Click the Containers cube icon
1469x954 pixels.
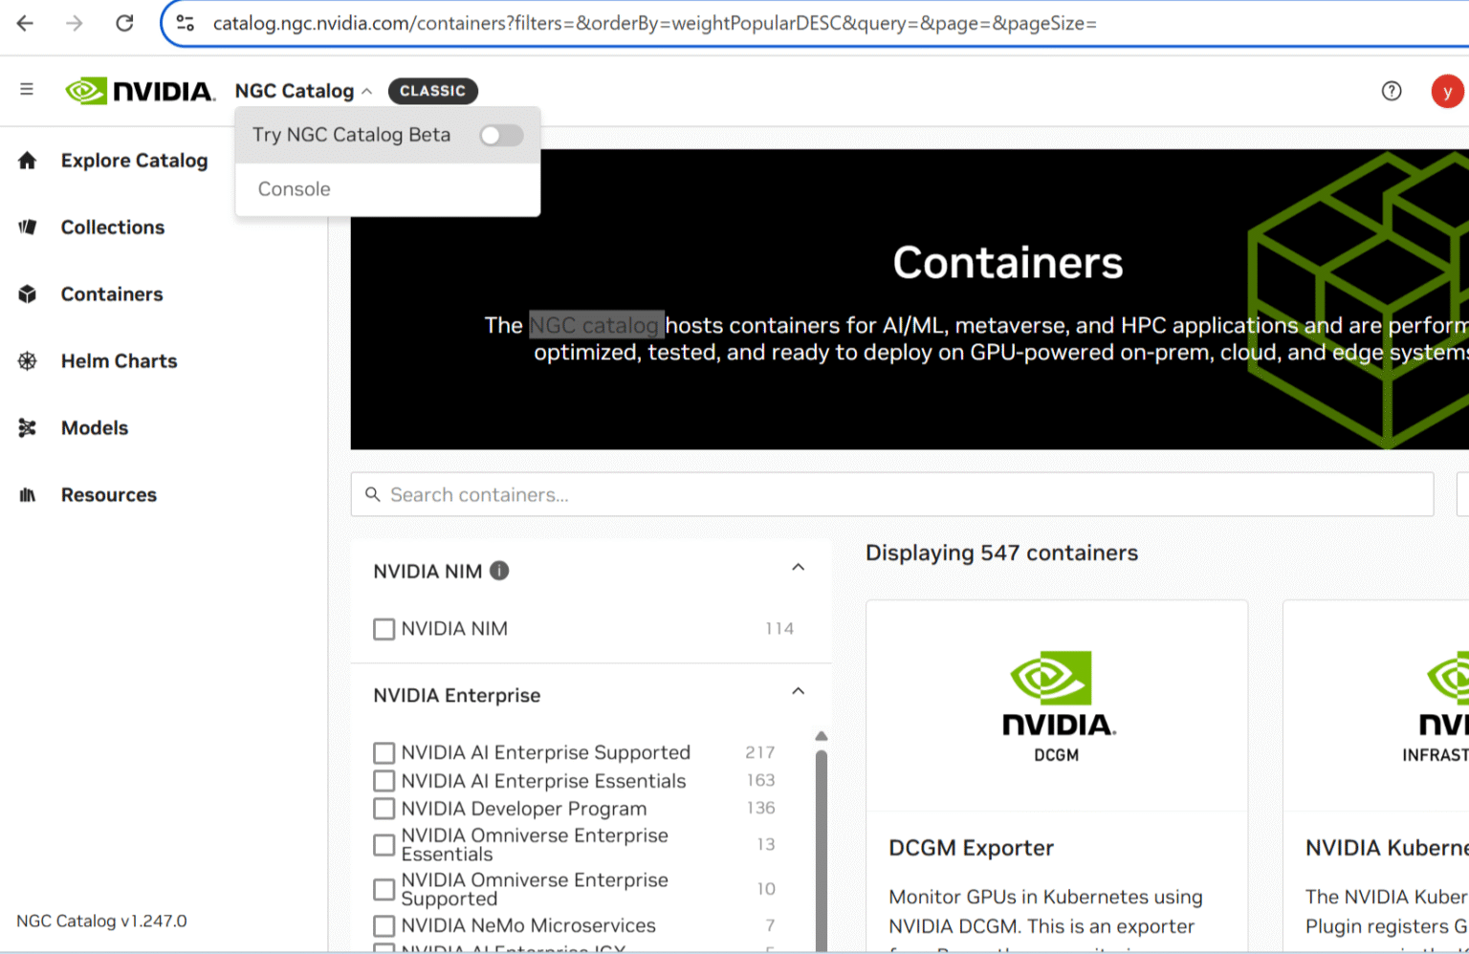[x=27, y=293]
